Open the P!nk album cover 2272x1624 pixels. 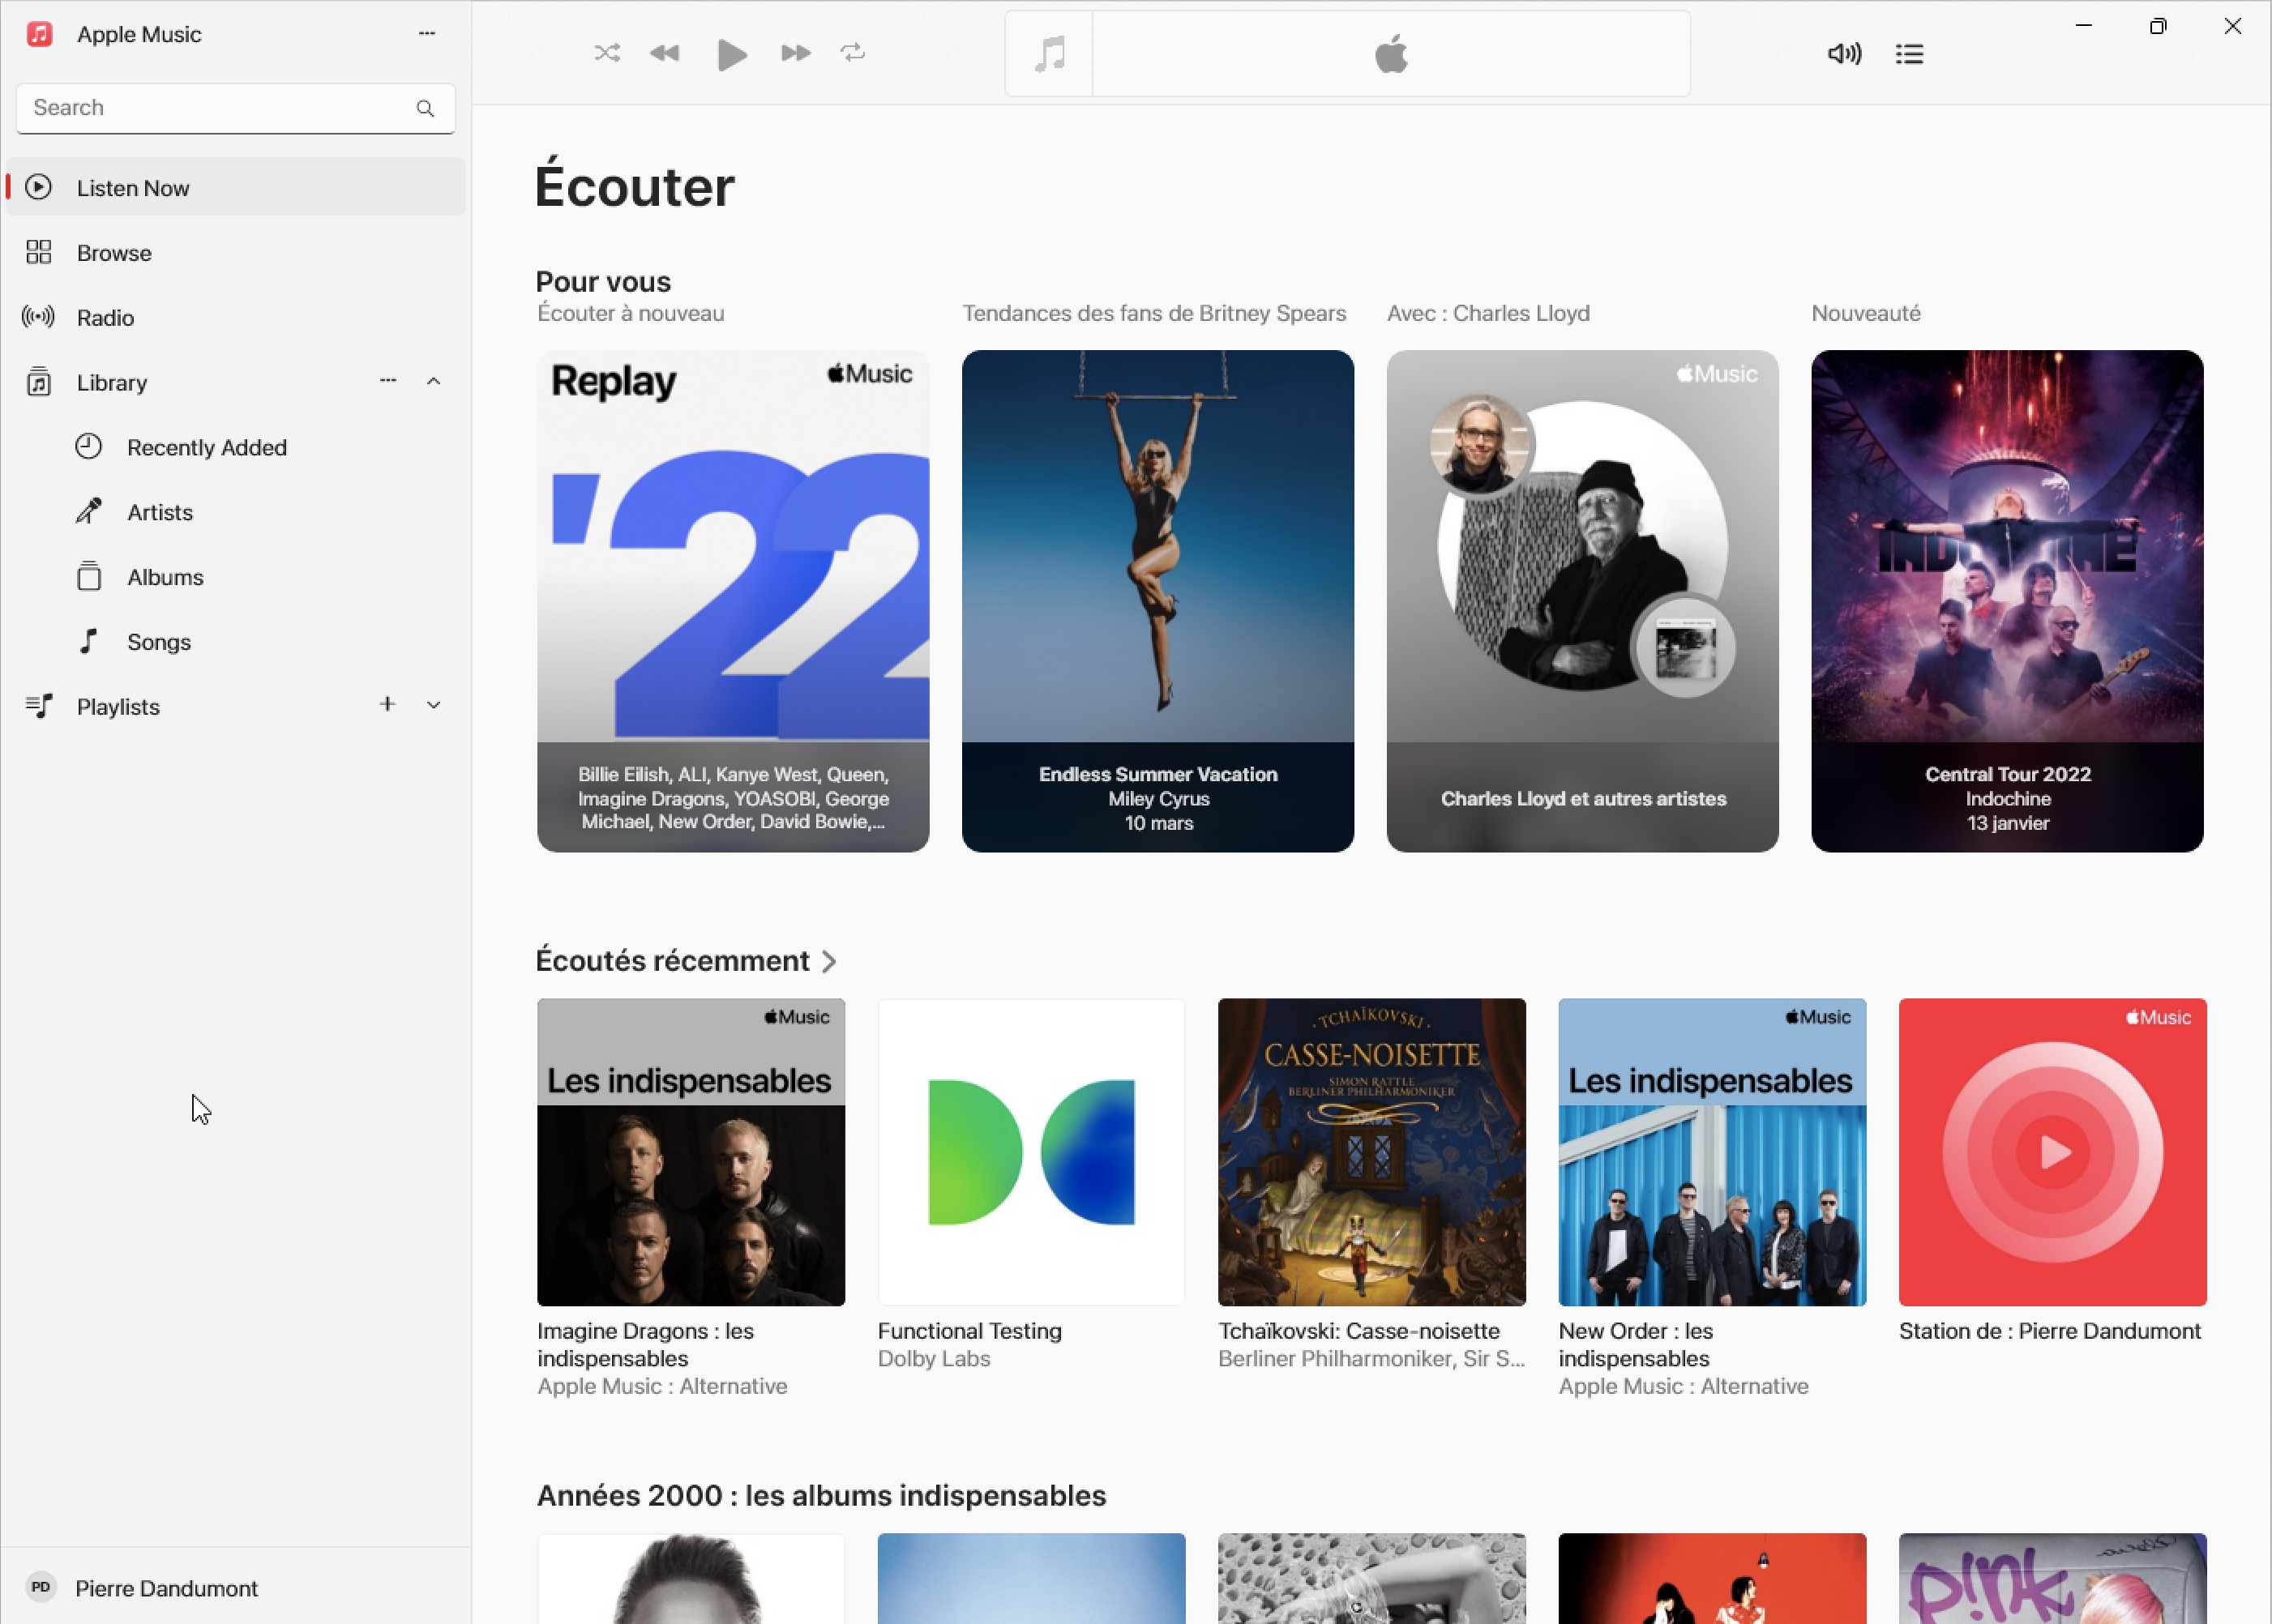(x=2053, y=1579)
